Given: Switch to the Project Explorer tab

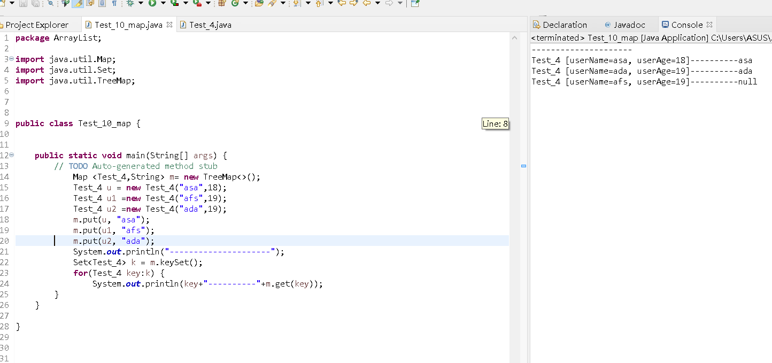Looking at the screenshot, I should point(37,25).
